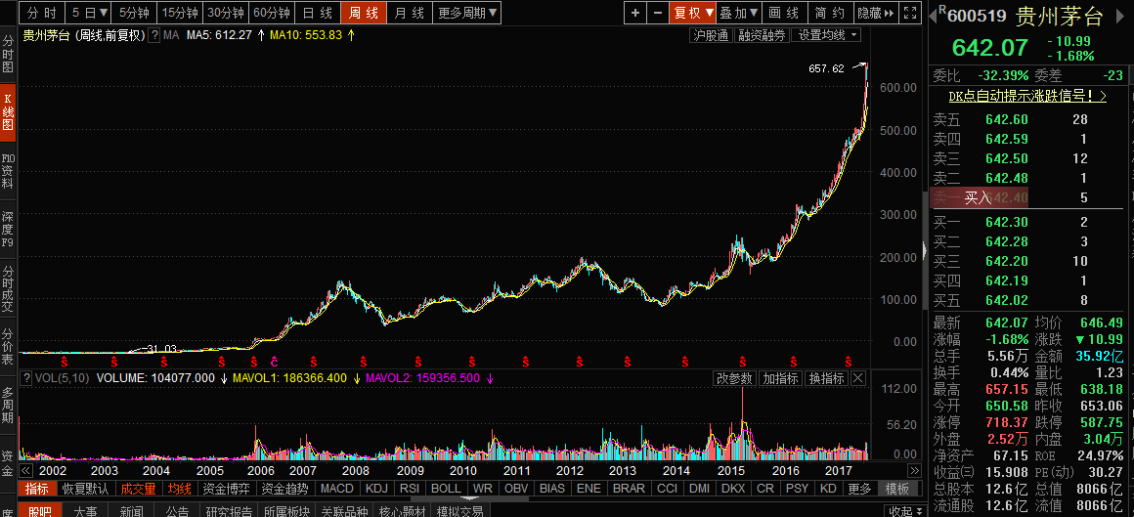The image size is (1134, 517).
Task: Collapse the right panel splitter handle
Action: click(924, 250)
